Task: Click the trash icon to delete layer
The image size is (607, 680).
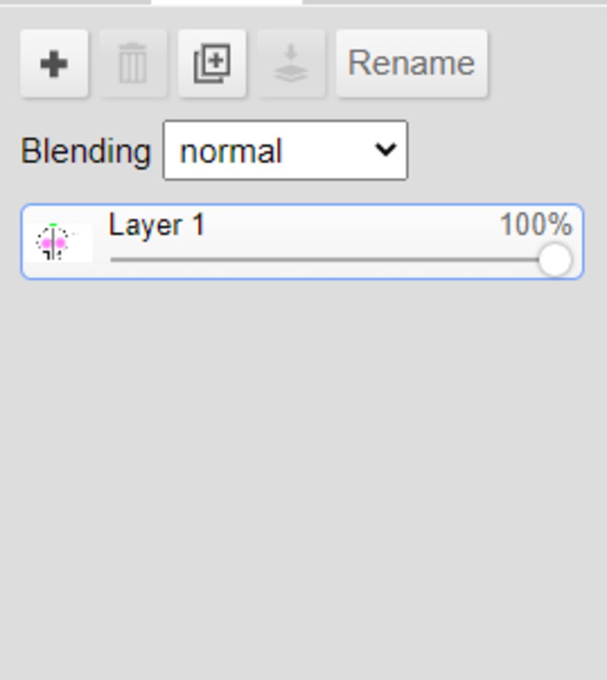Action: pyautogui.click(x=133, y=63)
